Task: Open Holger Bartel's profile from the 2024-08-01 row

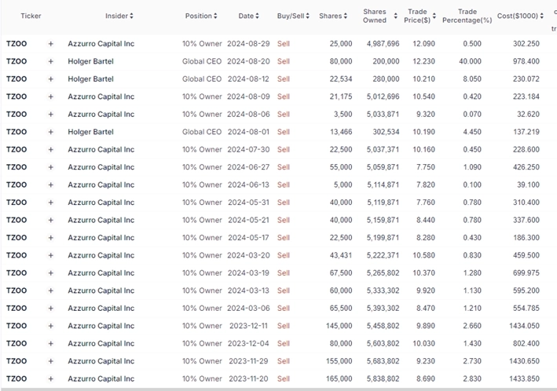Action: tap(90, 132)
